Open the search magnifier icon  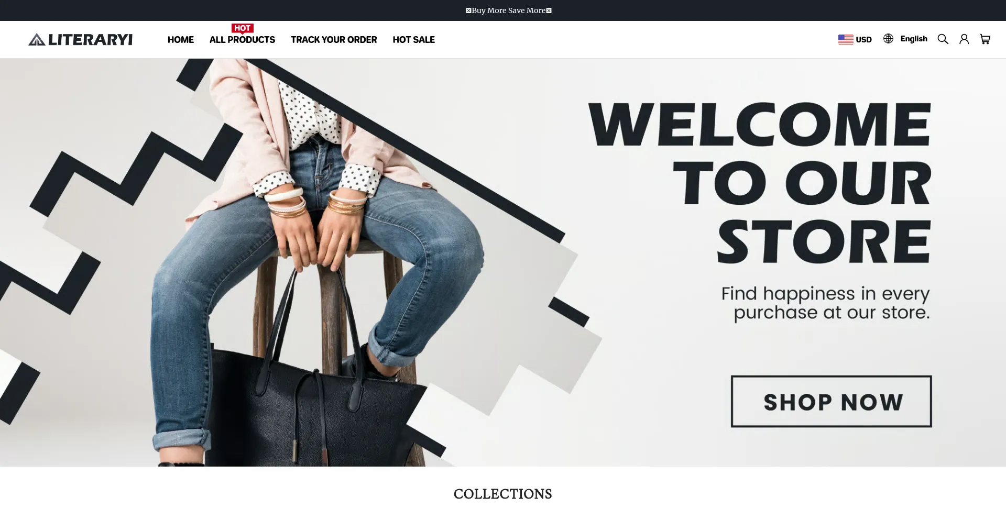click(x=943, y=39)
